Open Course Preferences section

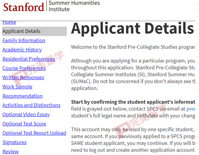[x=24, y=68]
